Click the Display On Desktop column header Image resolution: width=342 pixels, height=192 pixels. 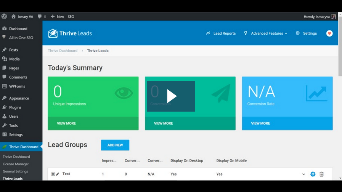point(187,161)
